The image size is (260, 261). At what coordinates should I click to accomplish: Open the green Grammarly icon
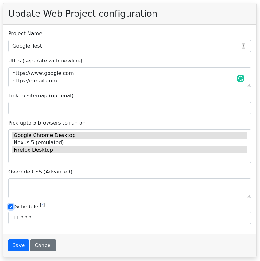point(241,78)
